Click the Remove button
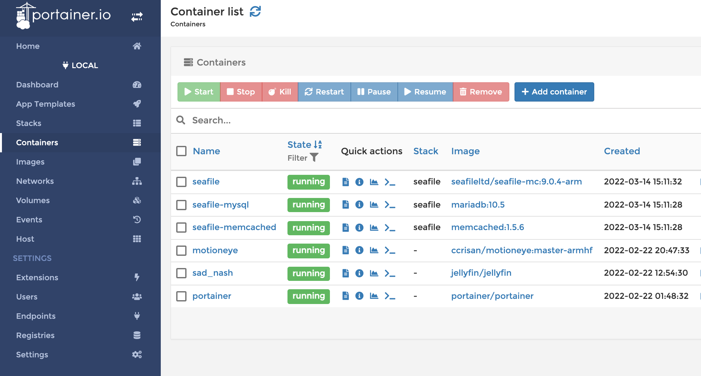The image size is (701, 376). pos(481,92)
